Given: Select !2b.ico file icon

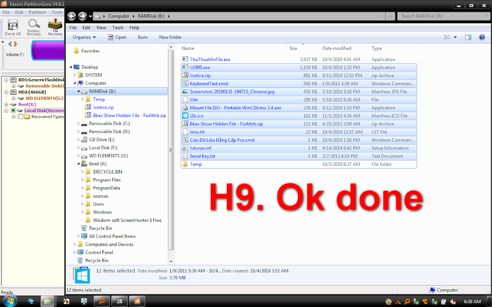Looking at the screenshot, I should point(185,116).
